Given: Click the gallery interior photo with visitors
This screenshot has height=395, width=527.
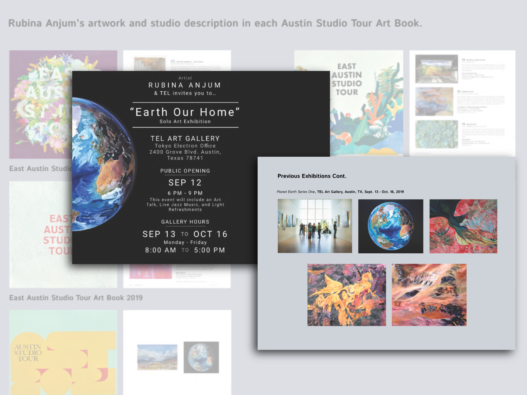Looking at the screenshot, I should click(x=315, y=226).
